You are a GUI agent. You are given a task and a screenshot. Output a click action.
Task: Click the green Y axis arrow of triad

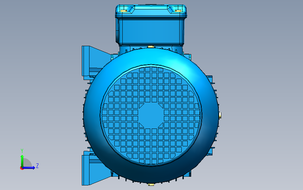pos(22,161)
